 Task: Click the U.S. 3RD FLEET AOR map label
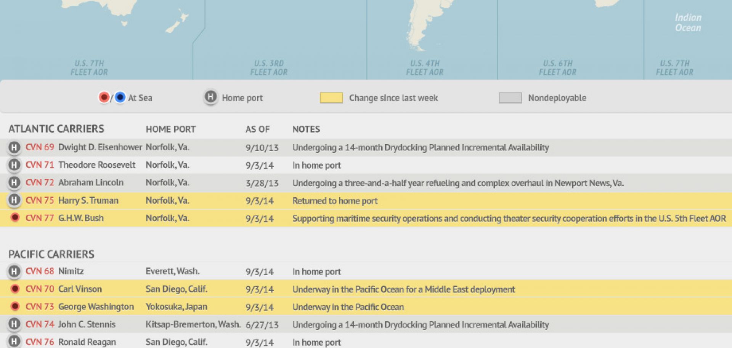tap(269, 68)
